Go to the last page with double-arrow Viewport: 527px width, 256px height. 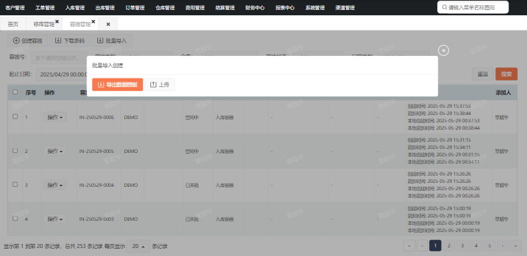(x=516, y=246)
